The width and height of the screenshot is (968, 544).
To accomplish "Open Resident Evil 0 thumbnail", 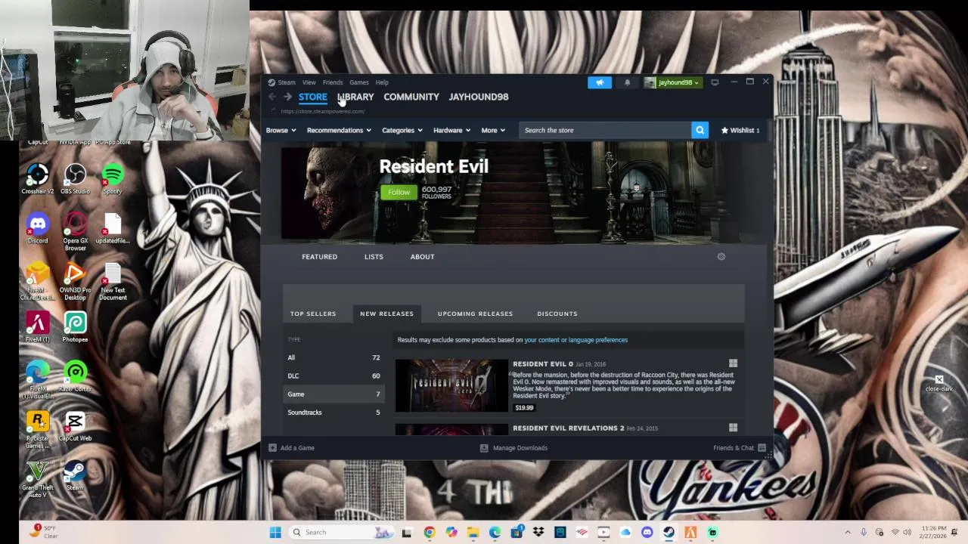I will [x=451, y=385].
